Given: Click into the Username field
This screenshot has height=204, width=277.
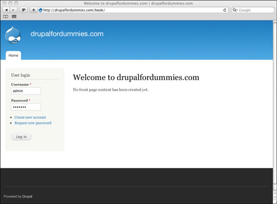Looking at the screenshot, I should [26, 91].
